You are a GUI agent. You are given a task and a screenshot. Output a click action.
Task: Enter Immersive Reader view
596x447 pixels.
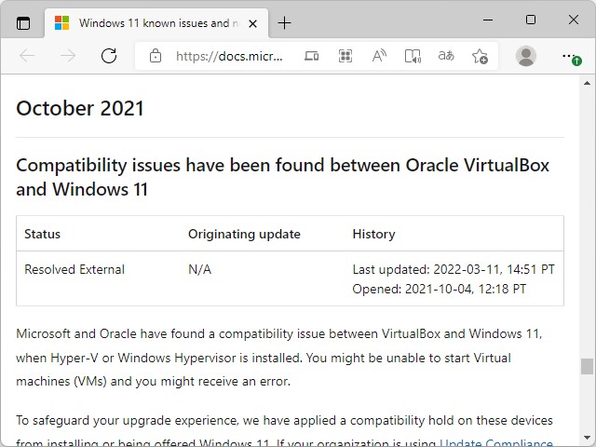(413, 56)
